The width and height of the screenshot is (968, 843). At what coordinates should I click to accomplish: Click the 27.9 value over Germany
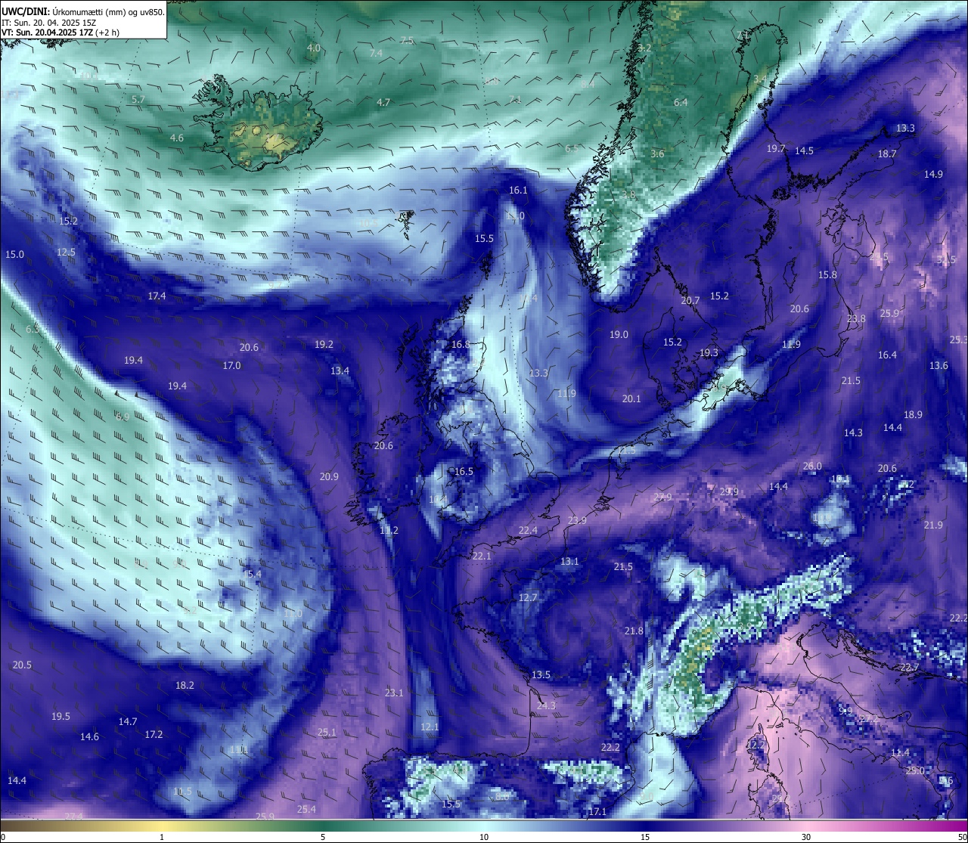pos(662,497)
